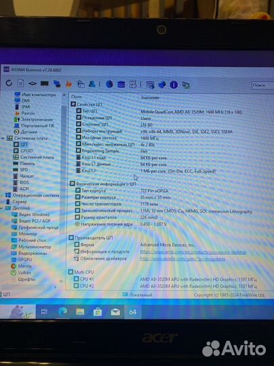The image size is (274, 366).
Task: Select Чипсет in the tree
Action: (x=27, y=176)
